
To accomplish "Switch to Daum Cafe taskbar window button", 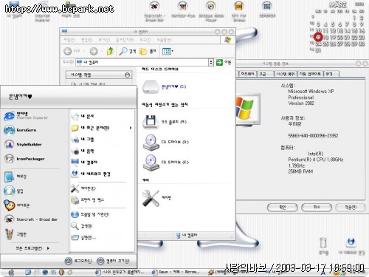I will pos(175,272).
